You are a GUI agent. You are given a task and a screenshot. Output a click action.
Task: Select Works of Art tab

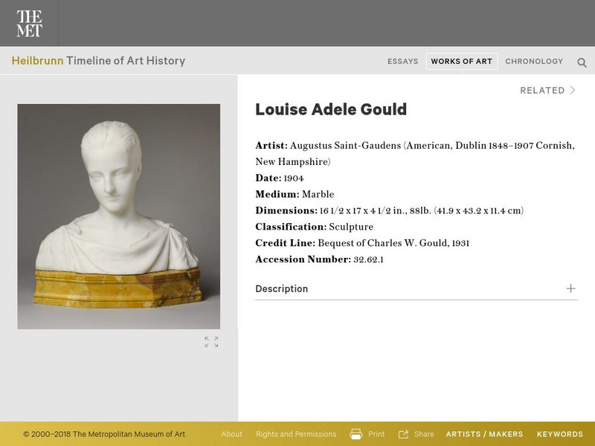[461, 62]
